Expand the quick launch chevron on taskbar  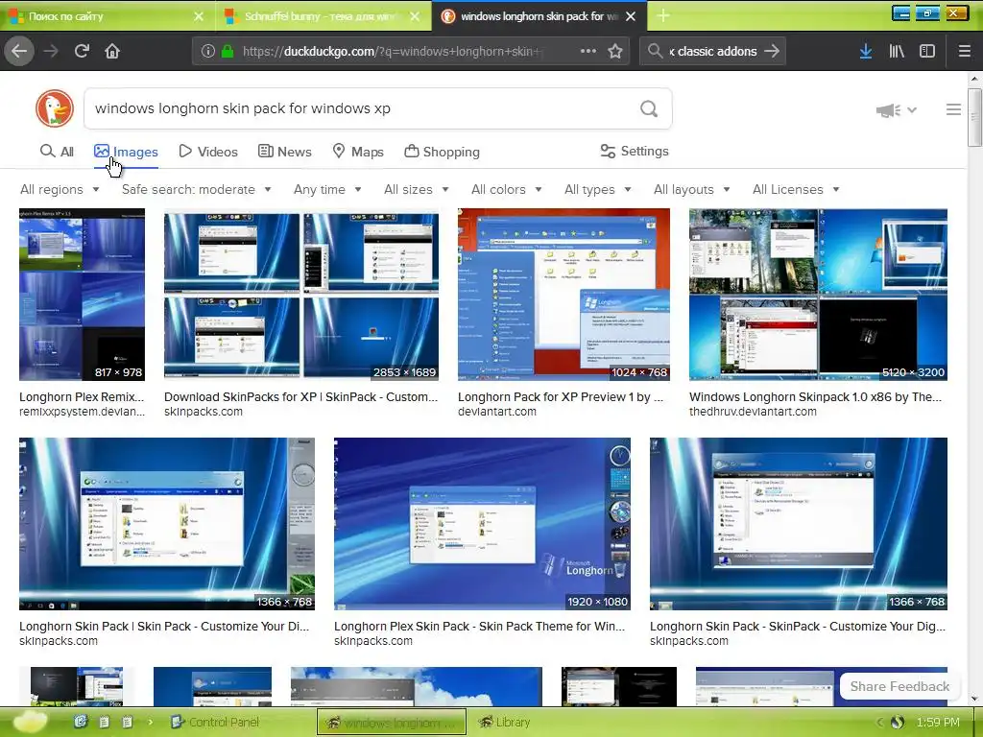click(151, 722)
